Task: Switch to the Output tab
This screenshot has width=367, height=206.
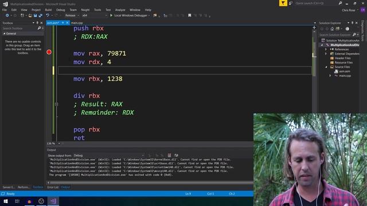Action: (x=65, y=187)
